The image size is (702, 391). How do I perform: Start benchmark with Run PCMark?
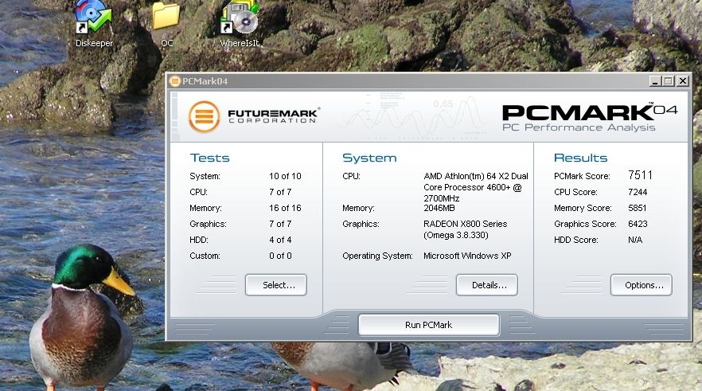tap(428, 325)
